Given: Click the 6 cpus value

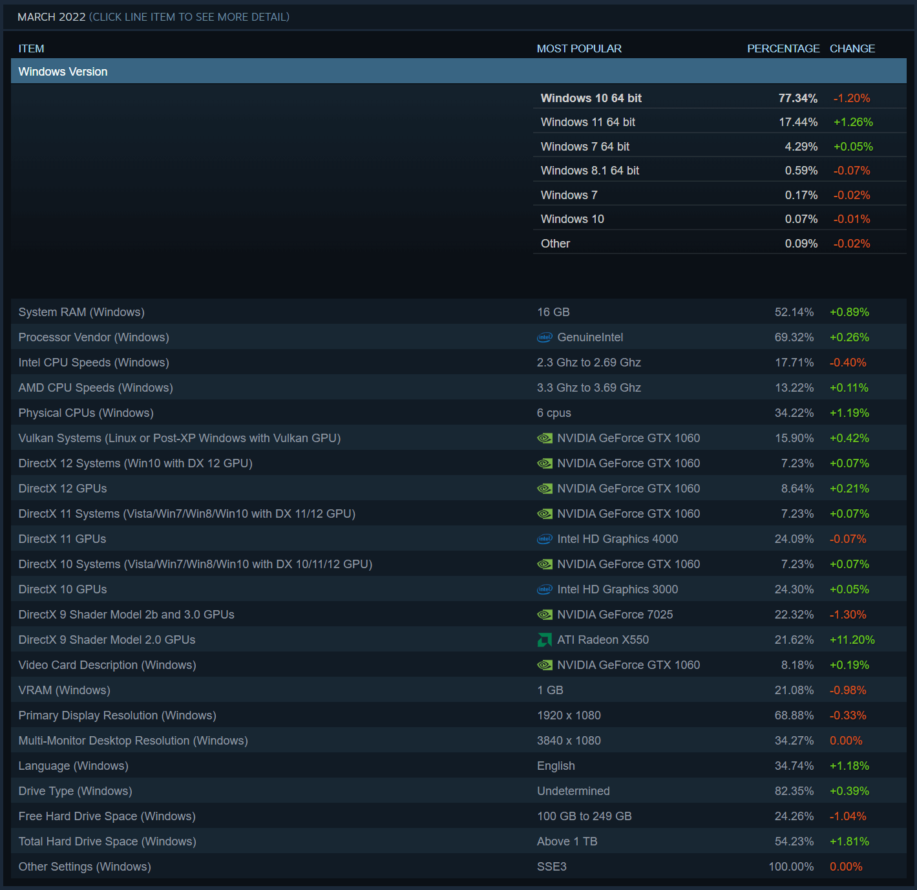Looking at the screenshot, I should point(554,413).
